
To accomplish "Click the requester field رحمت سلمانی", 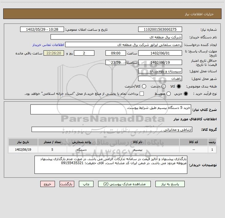I will (x=124, y=44).
